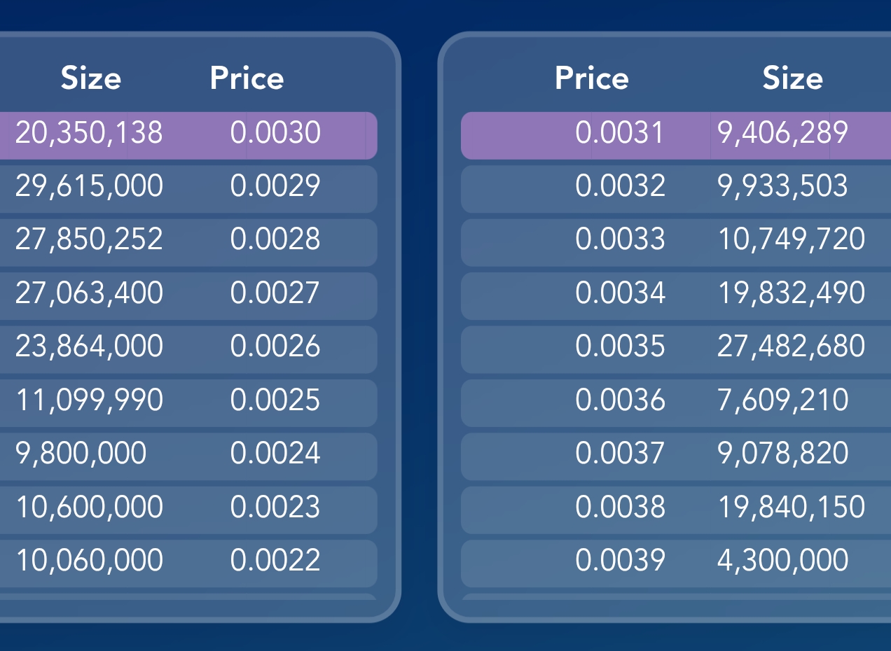
Task: Select the ask at price 0.0039
Action: (676, 563)
